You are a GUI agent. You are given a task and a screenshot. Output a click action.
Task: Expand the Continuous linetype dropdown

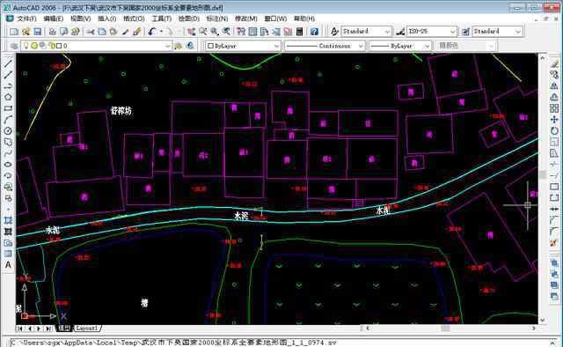(325, 46)
